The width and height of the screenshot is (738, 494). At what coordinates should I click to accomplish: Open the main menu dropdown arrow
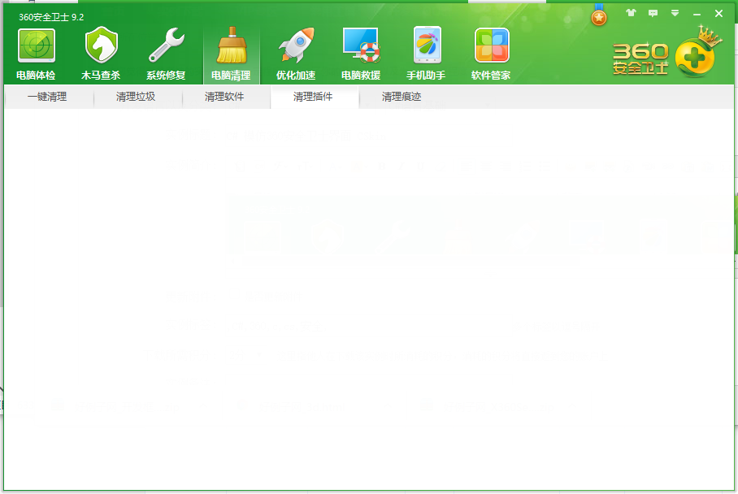tap(675, 13)
